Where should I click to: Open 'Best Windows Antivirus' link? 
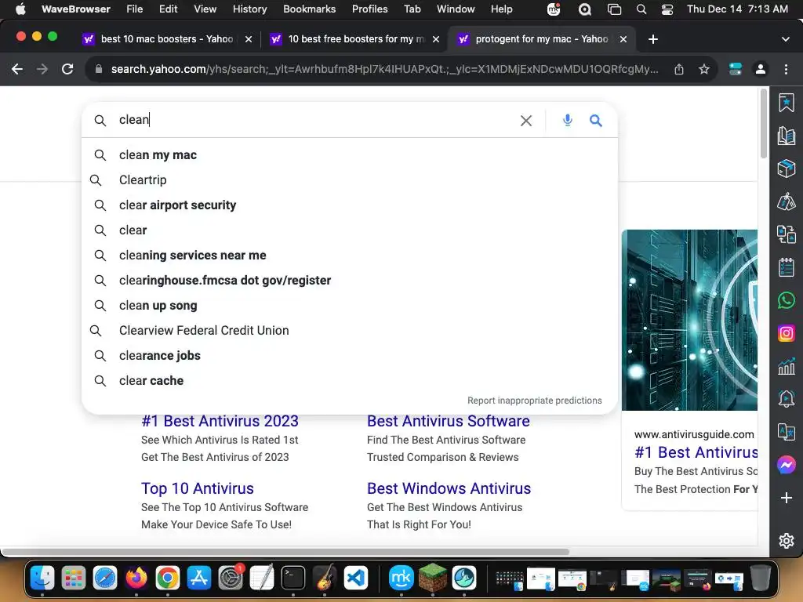tap(449, 488)
